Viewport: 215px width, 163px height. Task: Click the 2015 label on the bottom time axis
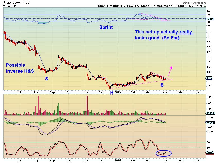(118, 160)
